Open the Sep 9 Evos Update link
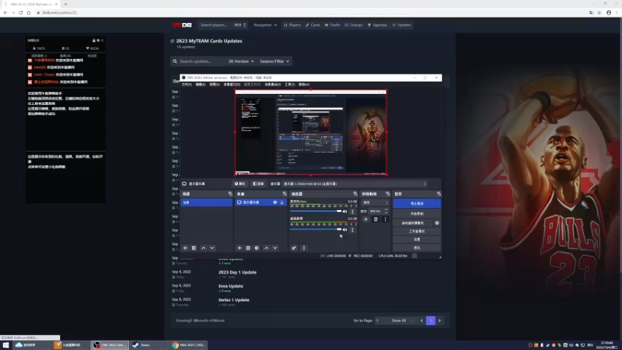 (x=230, y=286)
